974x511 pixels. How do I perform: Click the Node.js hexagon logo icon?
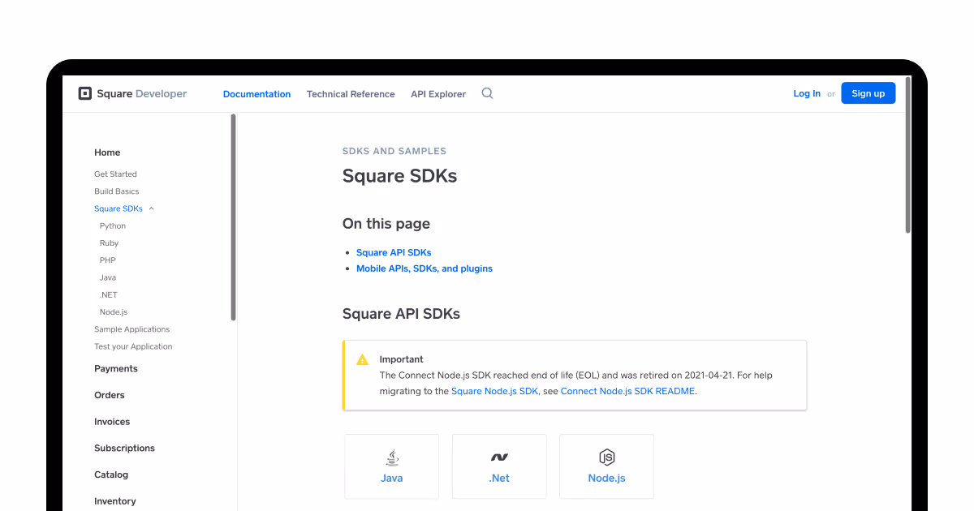606,457
